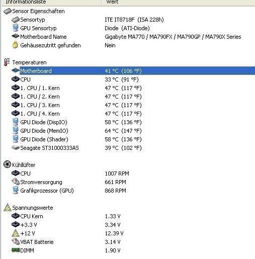Click the GPU Sensortyp monitor icon
Screen dimensions: 255x259
(x=16, y=28)
